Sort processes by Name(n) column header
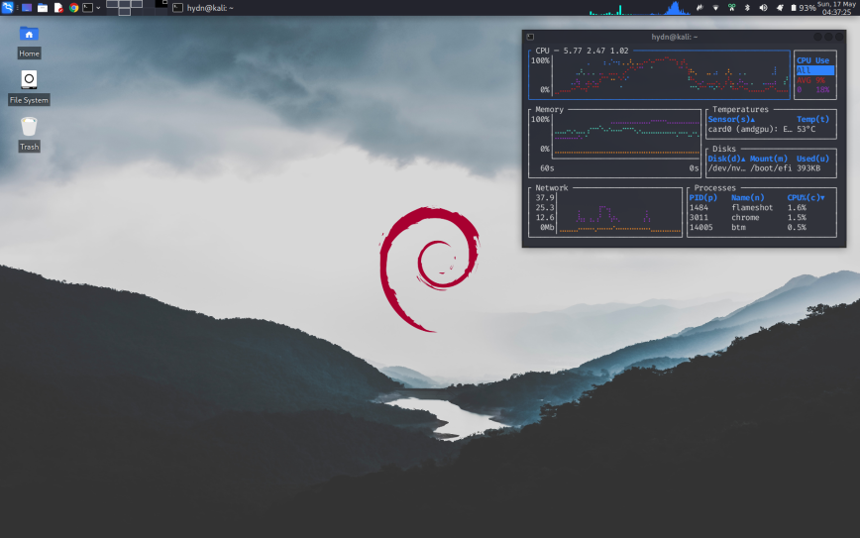Screen dimensions: 860x538 click(748, 197)
